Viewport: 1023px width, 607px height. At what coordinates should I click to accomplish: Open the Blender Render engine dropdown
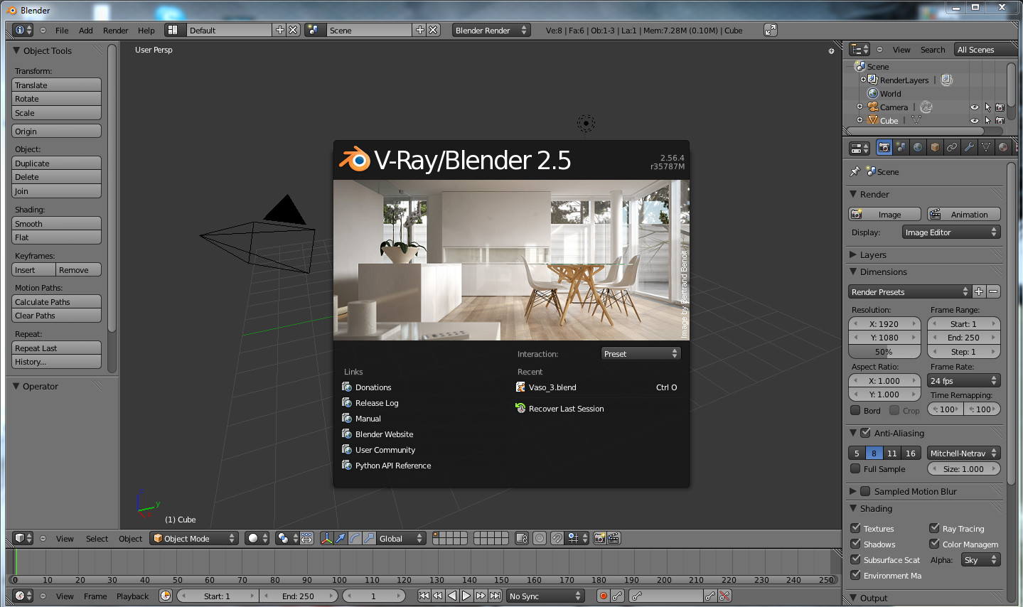[x=491, y=30]
